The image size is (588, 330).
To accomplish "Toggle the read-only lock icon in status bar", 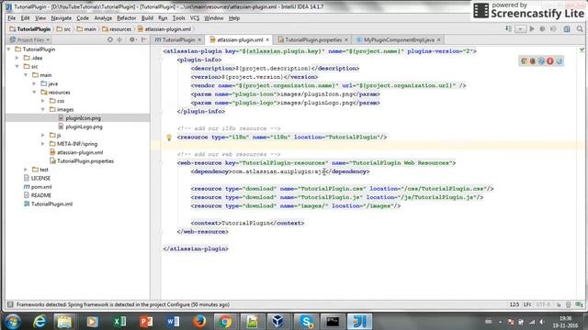I will click(x=559, y=305).
